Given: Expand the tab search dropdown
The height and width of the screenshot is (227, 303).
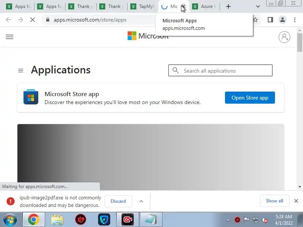Looking at the screenshot, I should tap(258, 6).
